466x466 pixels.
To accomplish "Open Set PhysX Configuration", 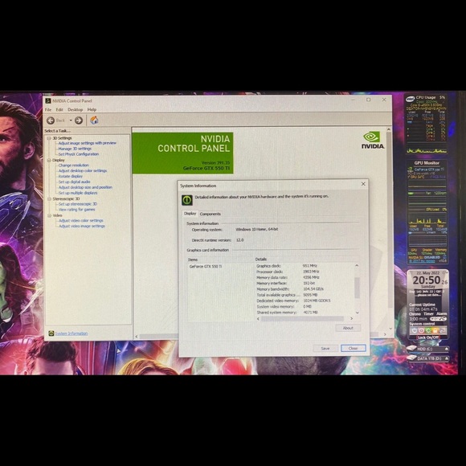I will pyautogui.click(x=79, y=154).
